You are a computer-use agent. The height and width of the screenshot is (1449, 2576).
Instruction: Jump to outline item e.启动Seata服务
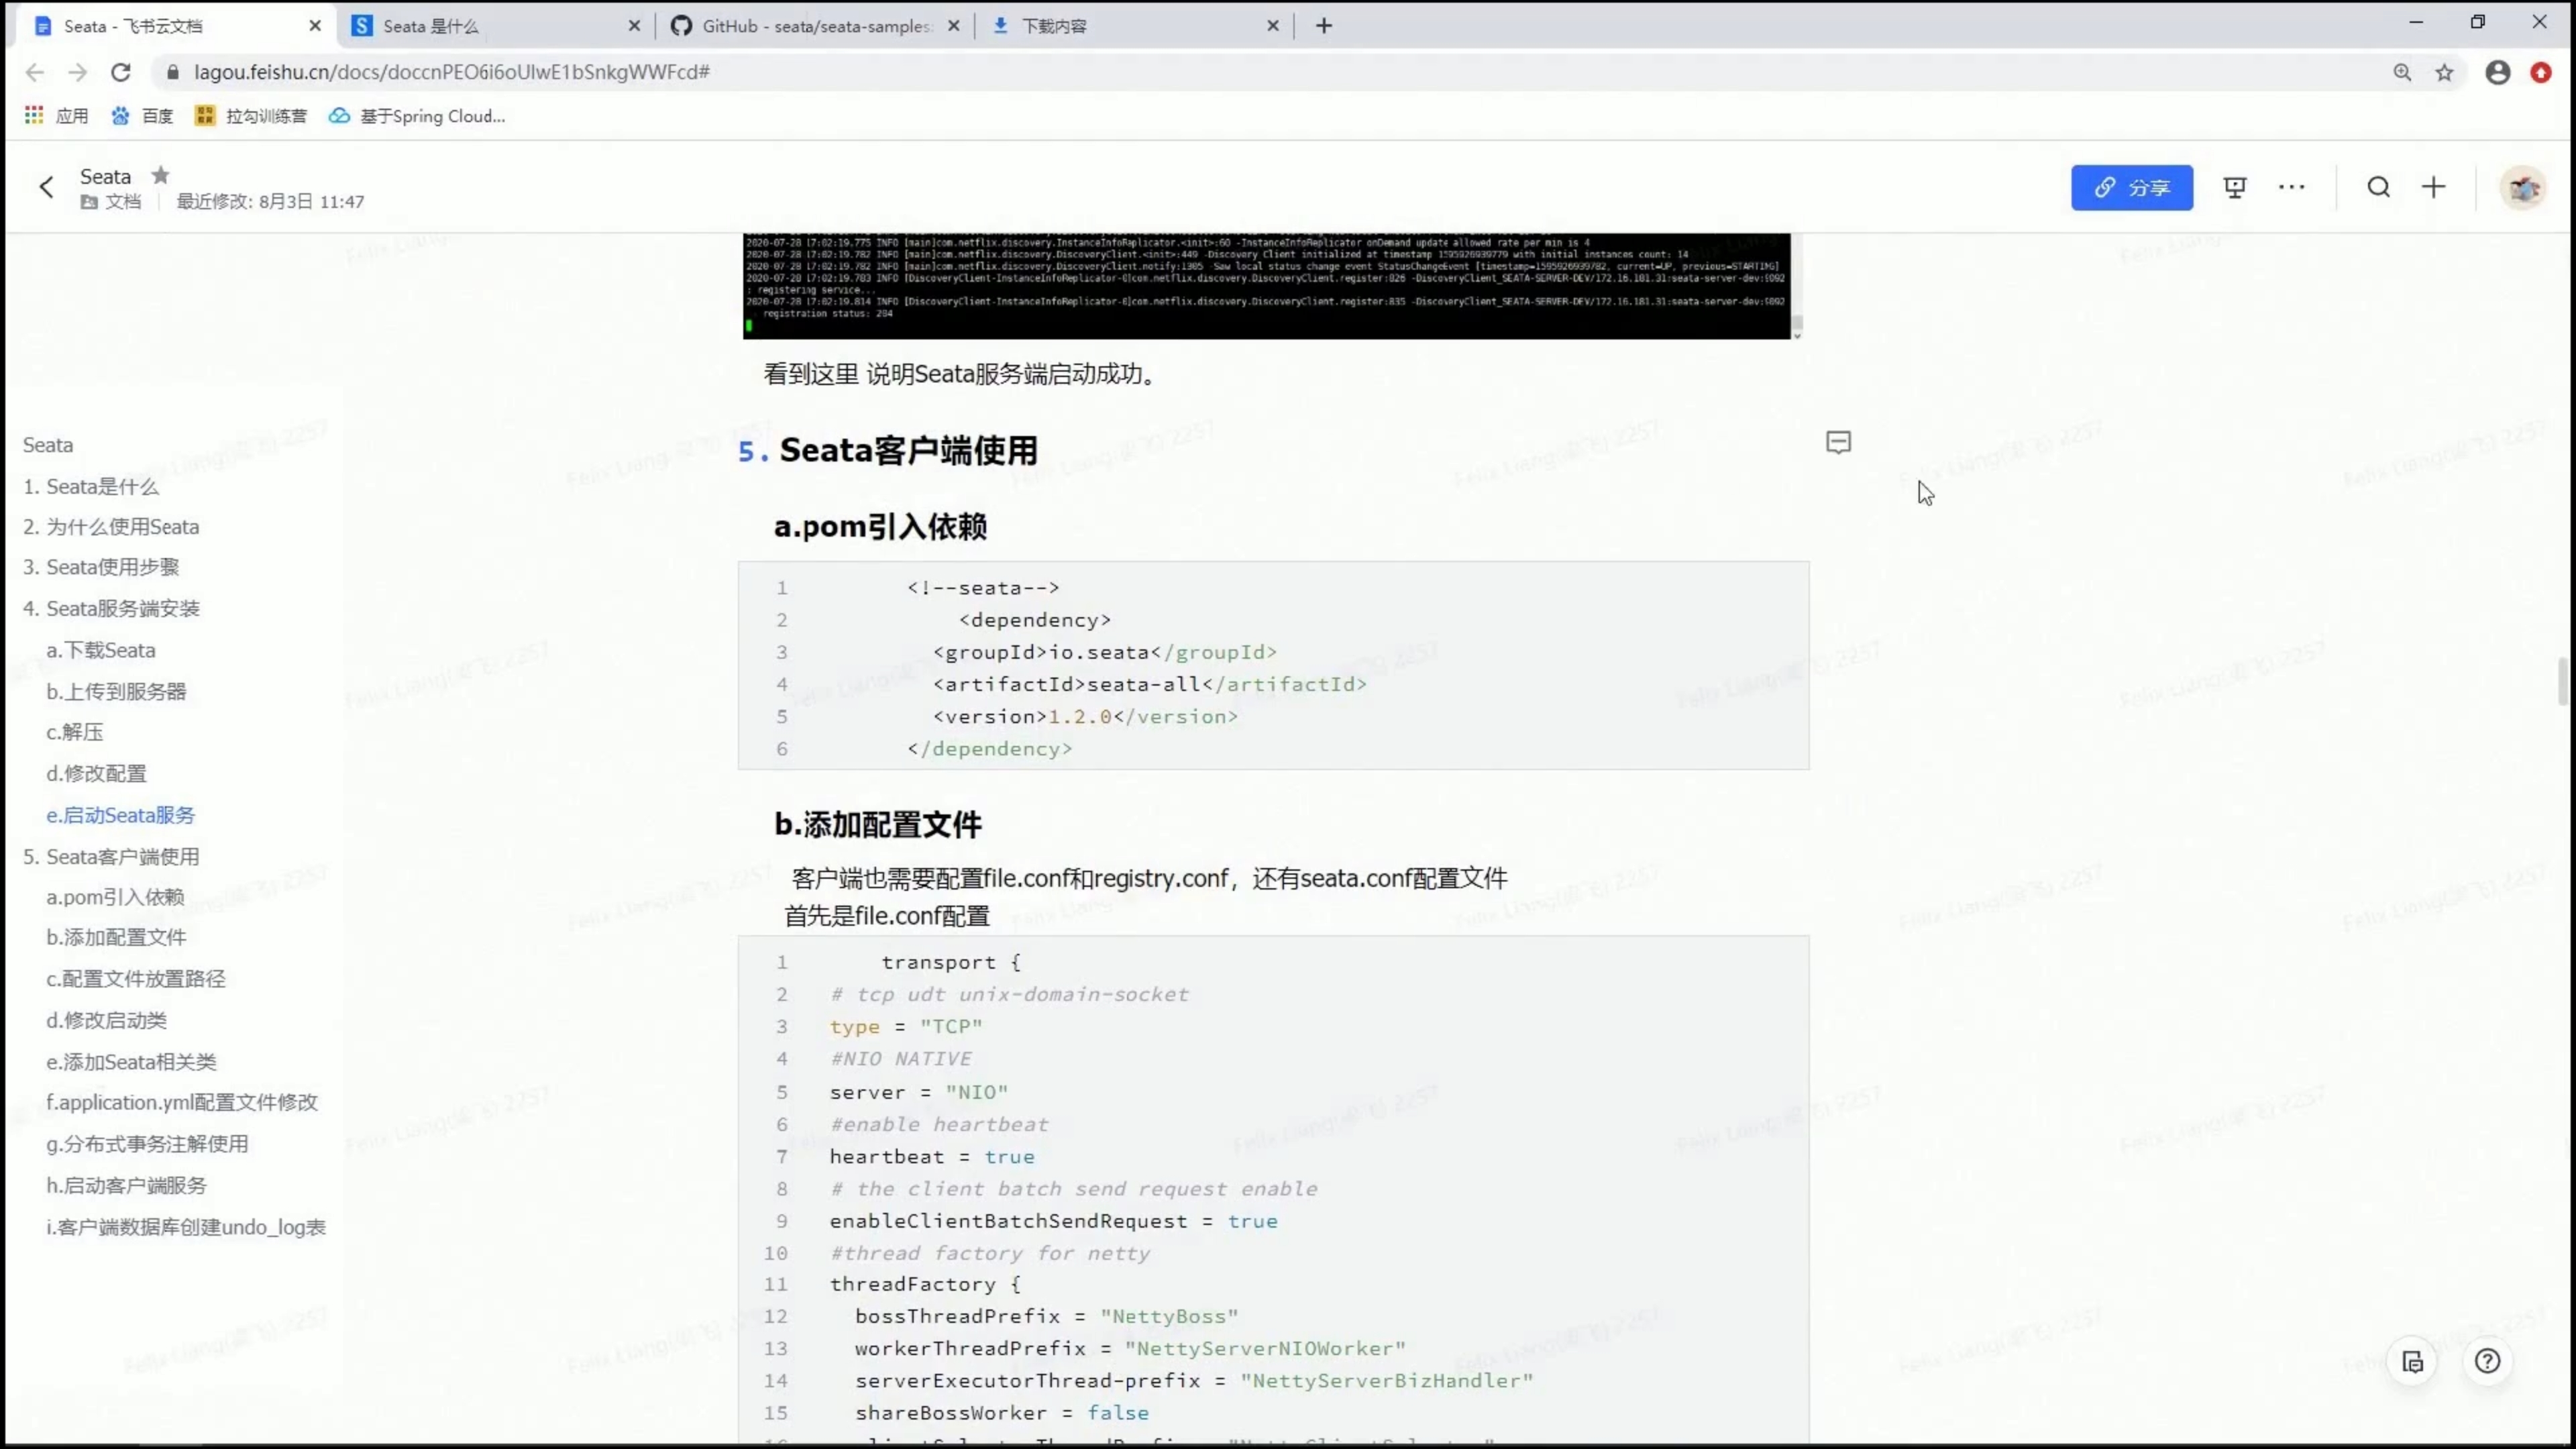(121, 815)
